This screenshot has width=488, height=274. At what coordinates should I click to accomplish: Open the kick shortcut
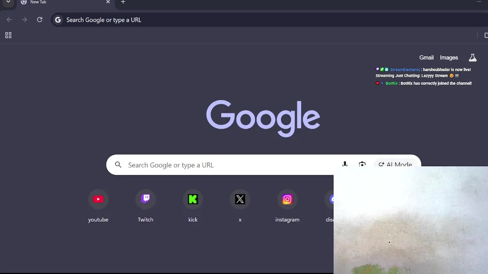pyautogui.click(x=193, y=199)
